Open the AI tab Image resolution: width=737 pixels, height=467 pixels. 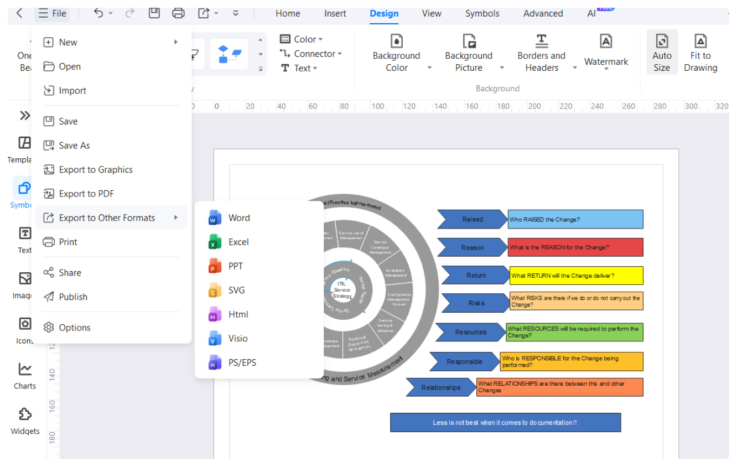[x=591, y=13]
